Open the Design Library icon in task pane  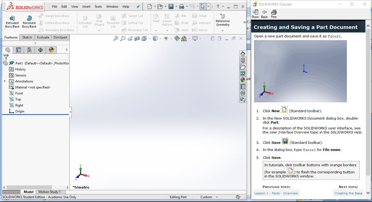(243, 60)
